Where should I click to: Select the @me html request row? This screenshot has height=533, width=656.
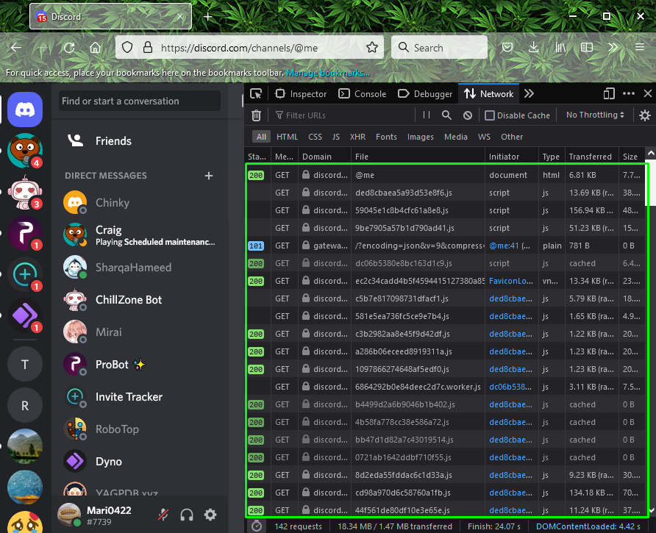pos(446,175)
